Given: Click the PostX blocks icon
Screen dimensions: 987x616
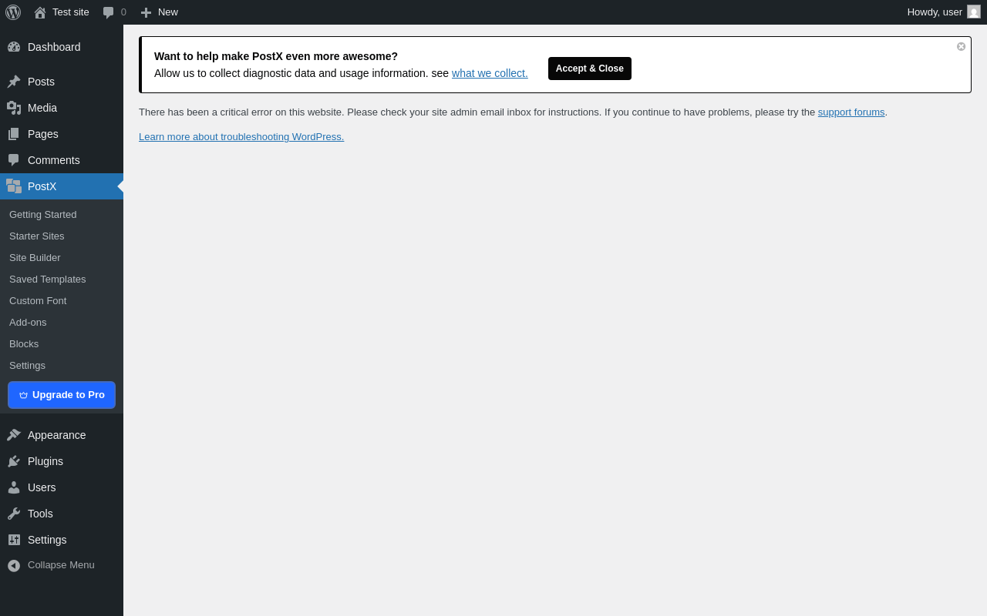Looking at the screenshot, I should pyautogui.click(x=14, y=186).
